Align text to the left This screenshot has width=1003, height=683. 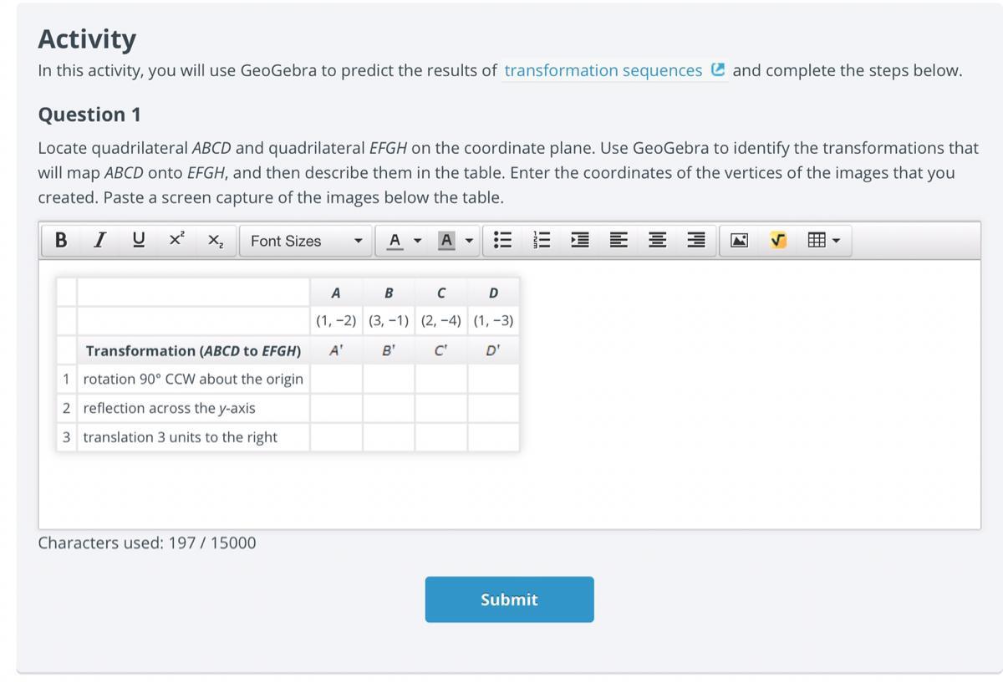click(x=619, y=241)
